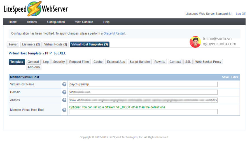Click the Member Virtual Host Root input
This screenshot has width=252, height=141.
pyautogui.click(x=143, y=111)
